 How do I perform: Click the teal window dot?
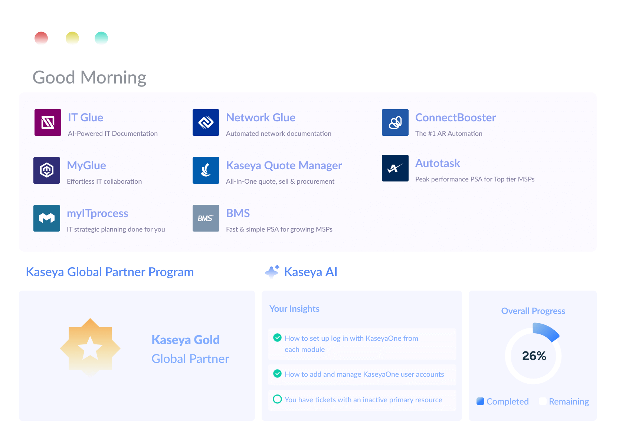point(101,38)
